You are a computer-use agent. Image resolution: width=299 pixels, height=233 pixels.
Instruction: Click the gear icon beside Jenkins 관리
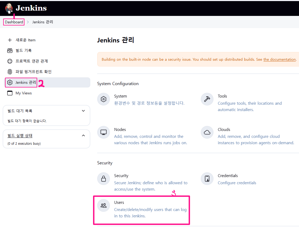(x=10, y=82)
